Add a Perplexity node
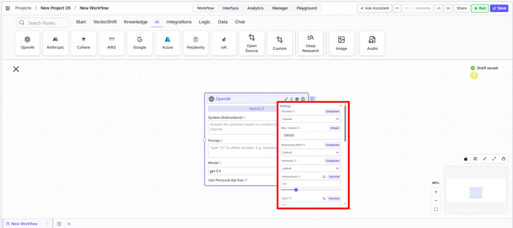Screen dimensions: 513x228 click(x=196, y=43)
